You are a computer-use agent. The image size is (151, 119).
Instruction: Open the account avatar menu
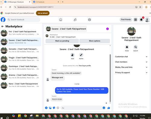(x=147, y=20)
